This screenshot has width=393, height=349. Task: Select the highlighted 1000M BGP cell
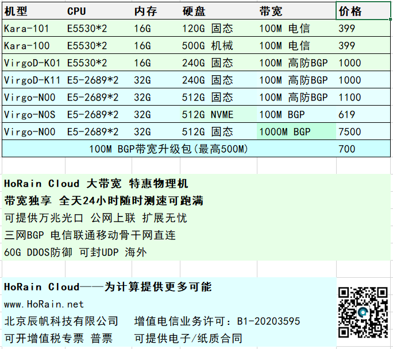point(296,132)
